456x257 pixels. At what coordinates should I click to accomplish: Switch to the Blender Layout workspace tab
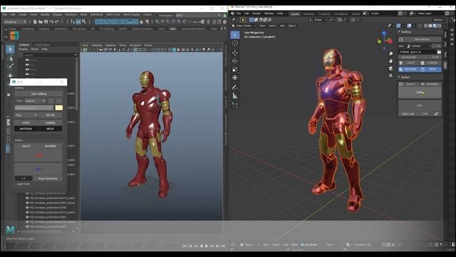coord(294,14)
